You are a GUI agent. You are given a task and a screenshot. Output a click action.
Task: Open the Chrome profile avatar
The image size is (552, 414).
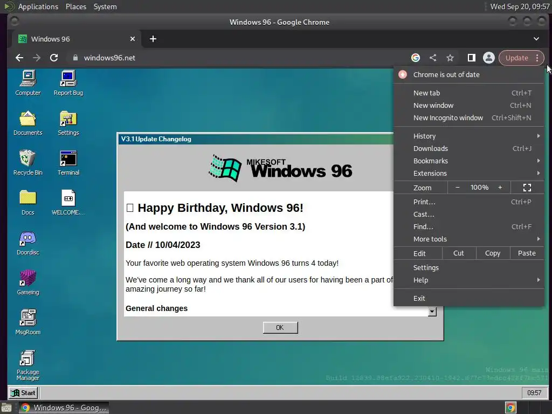[x=488, y=58]
